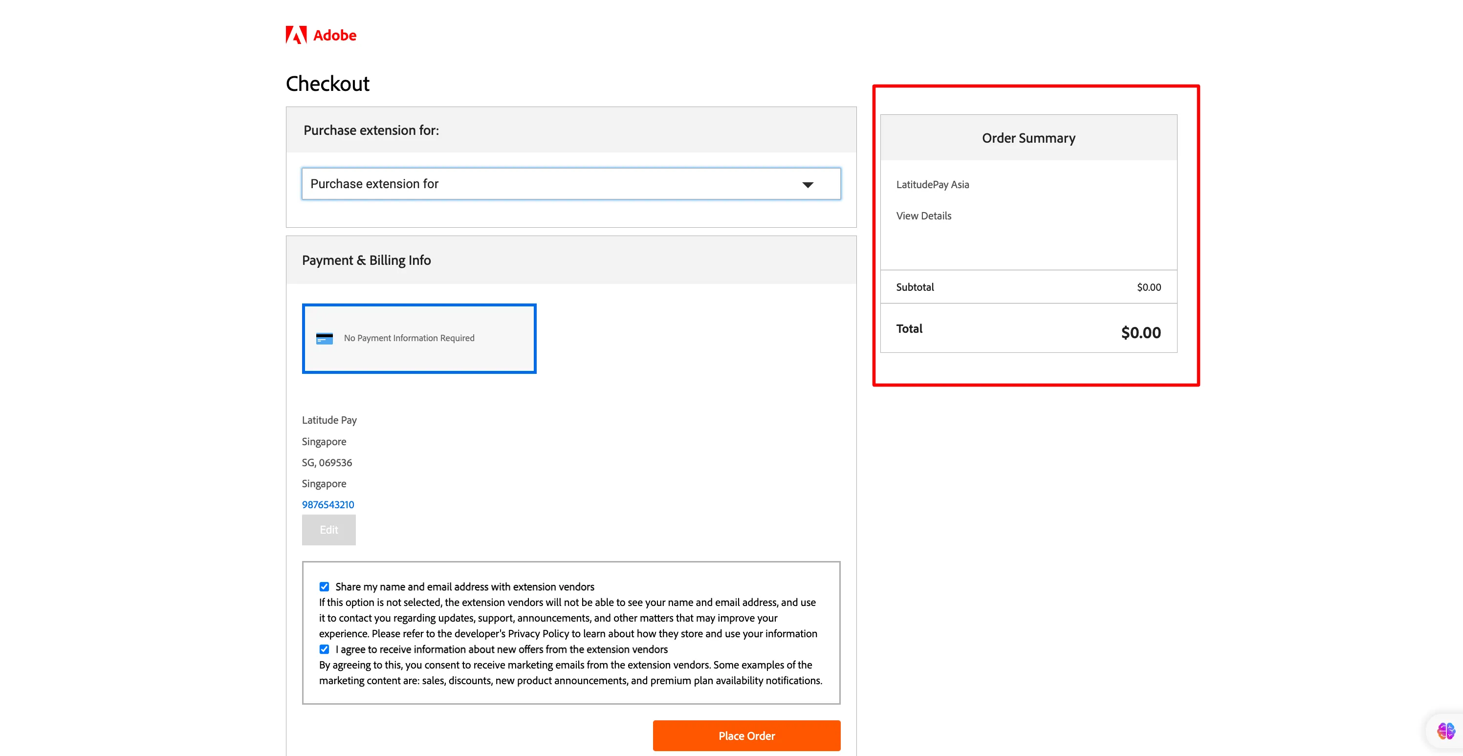Click the Order Summary heading
The height and width of the screenshot is (756, 1463).
1028,138
